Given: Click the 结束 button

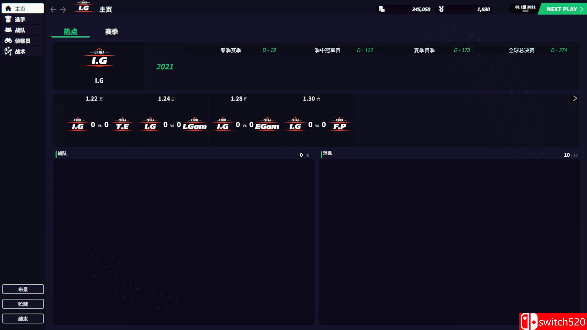Looking at the screenshot, I should coord(23,319).
